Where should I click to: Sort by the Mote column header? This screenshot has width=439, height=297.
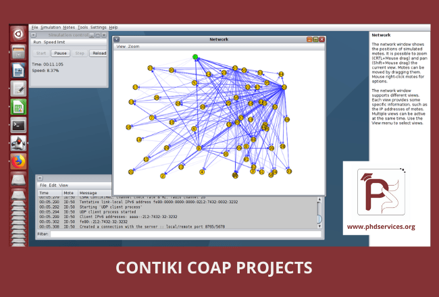click(70, 193)
